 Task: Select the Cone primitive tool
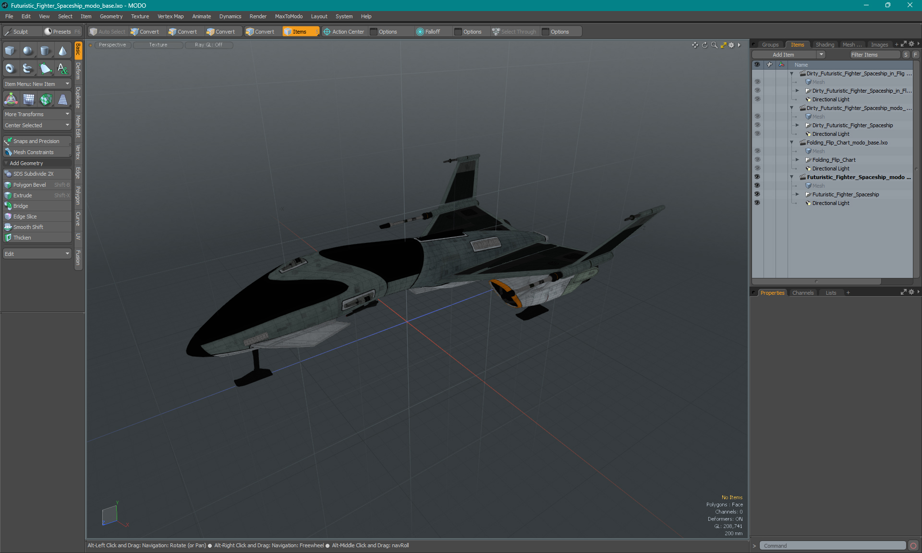[x=62, y=51]
